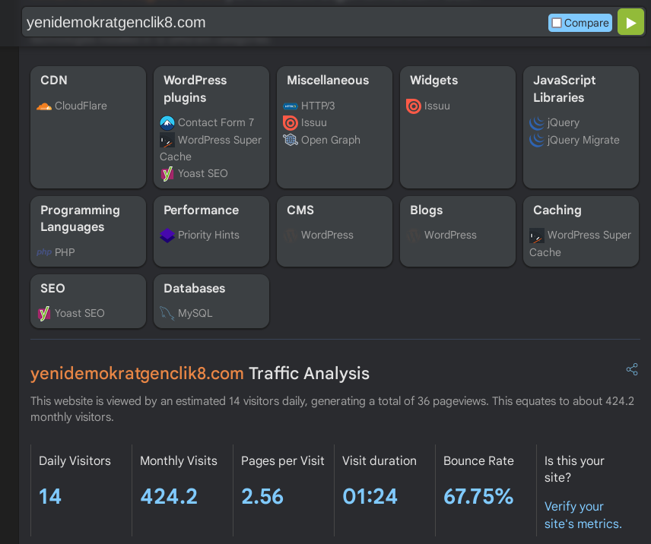
Task: Click the WordPress plugins card title
Action: coord(195,89)
